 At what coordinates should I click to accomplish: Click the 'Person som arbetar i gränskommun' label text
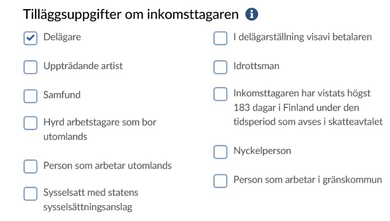tap(307, 180)
